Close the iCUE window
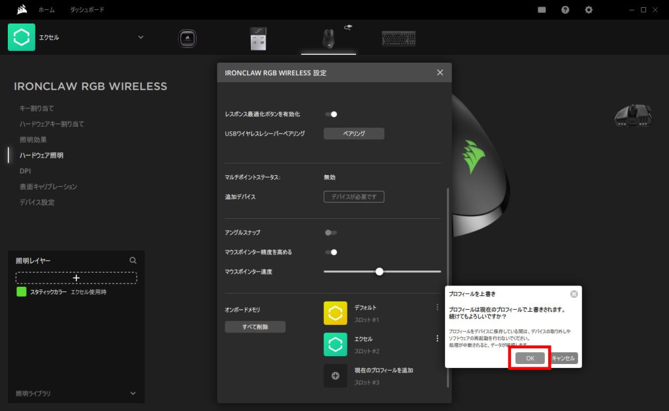Viewport: 669px width, 411px height. 655,10
